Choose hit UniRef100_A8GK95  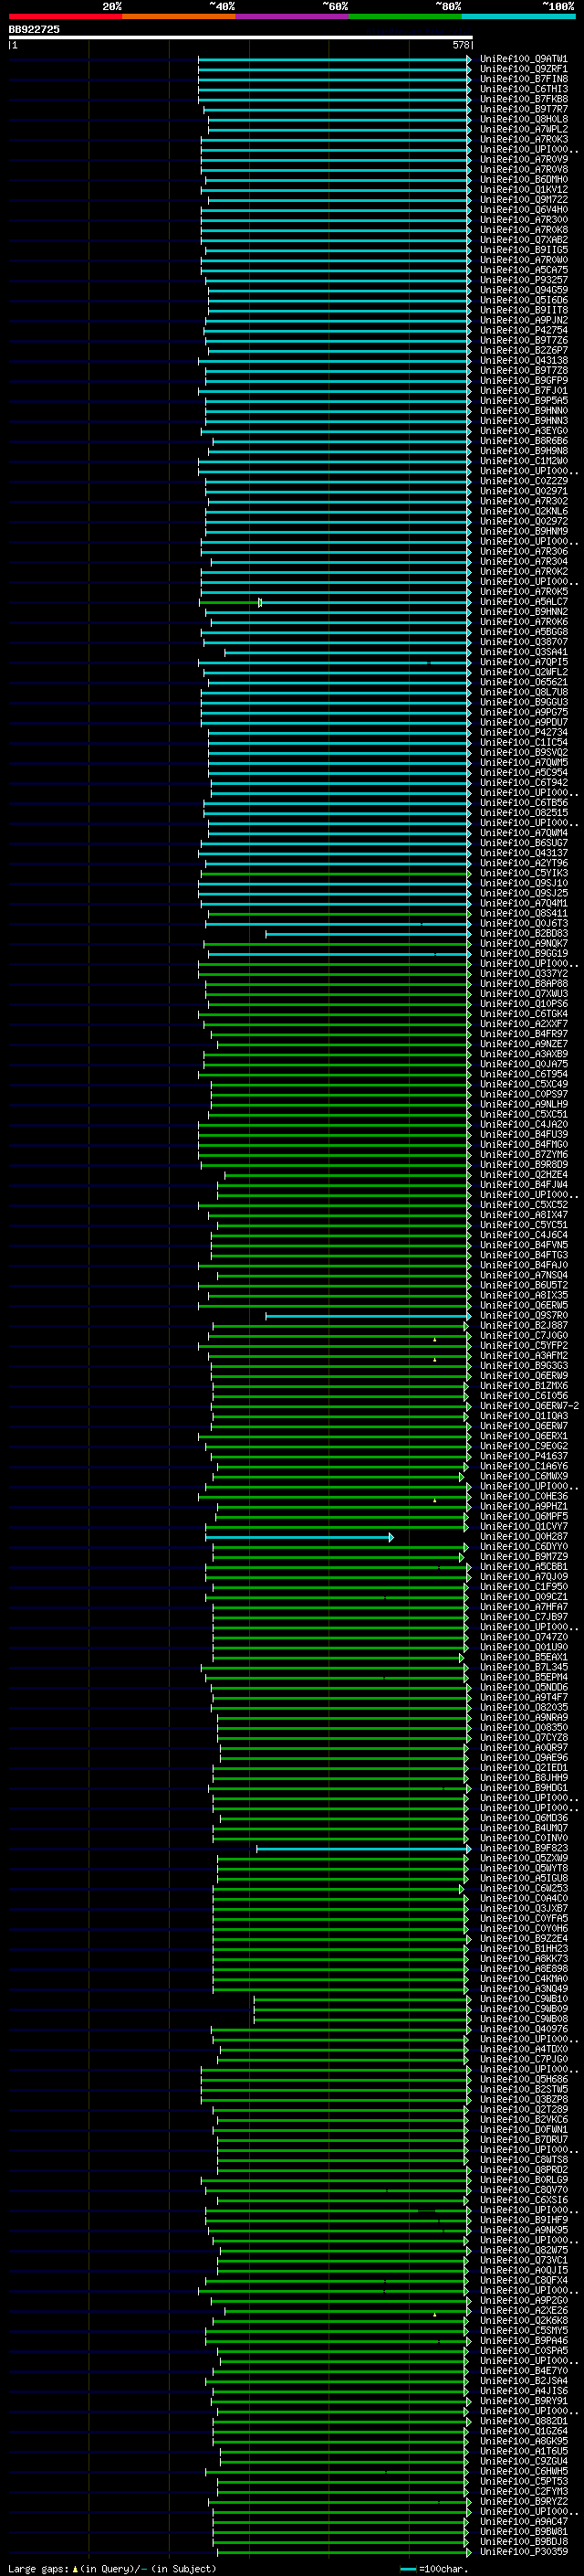[524, 2442]
